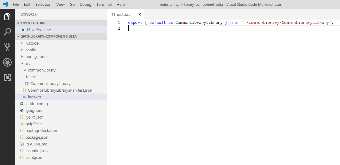
Task: Open the Selection menu
Action: pos(43,5)
